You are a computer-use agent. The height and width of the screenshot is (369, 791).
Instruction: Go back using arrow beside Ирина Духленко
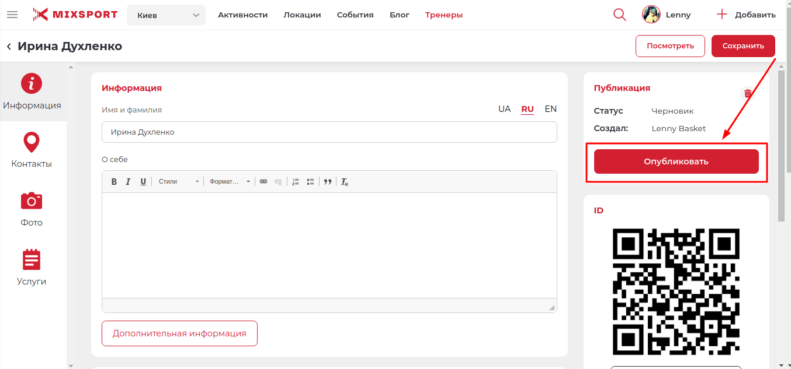(9, 47)
